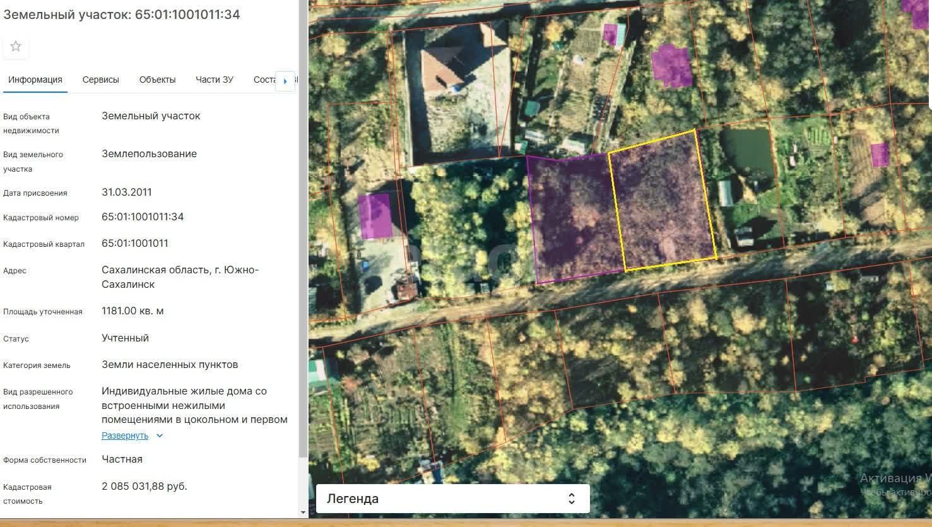This screenshot has width=932, height=527.
Task: Click the Кадастровый квартал value 65:01:1001011
Action: pos(135,244)
